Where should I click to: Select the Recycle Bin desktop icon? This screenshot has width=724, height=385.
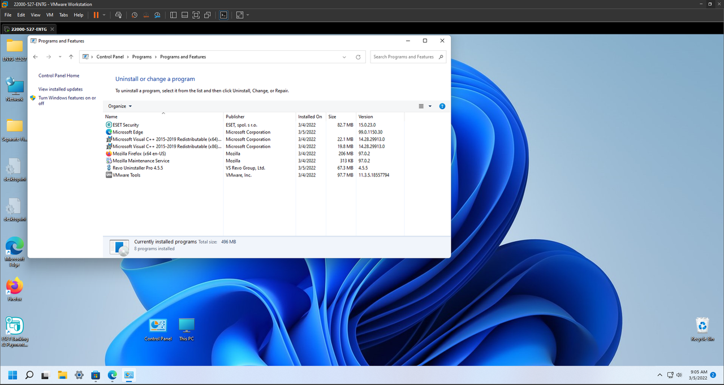click(702, 329)
